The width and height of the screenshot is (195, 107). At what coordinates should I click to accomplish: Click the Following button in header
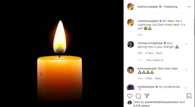pyautogui.click(x=171, y=7)
